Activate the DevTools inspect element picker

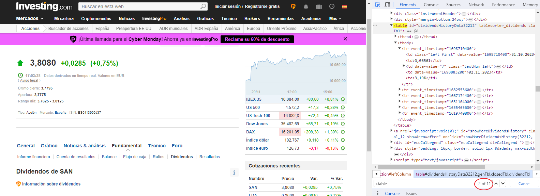[378, 5]
